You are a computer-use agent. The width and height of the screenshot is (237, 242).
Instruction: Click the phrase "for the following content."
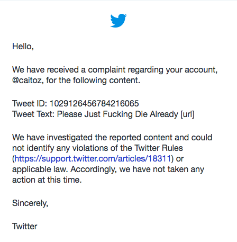tap(93, 80)
